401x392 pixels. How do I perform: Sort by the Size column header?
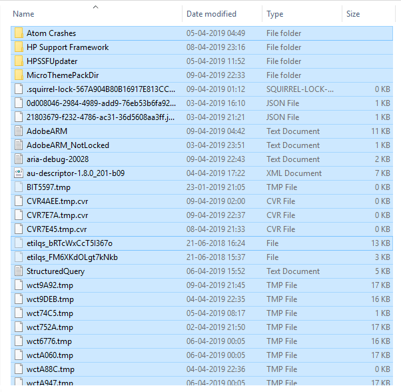(353, 14)
